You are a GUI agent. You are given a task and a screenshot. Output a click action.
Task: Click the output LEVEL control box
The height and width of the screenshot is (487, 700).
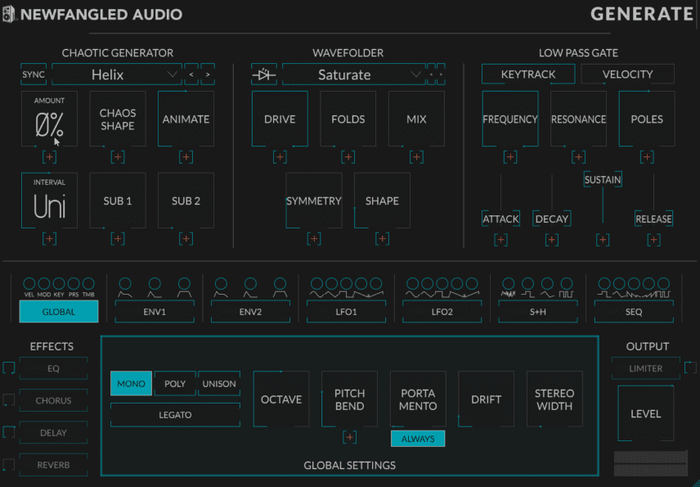pos(646,413)
